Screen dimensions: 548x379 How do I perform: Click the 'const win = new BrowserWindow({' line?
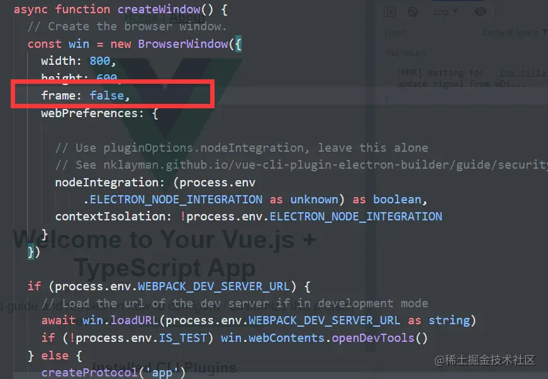pos(135,44)
